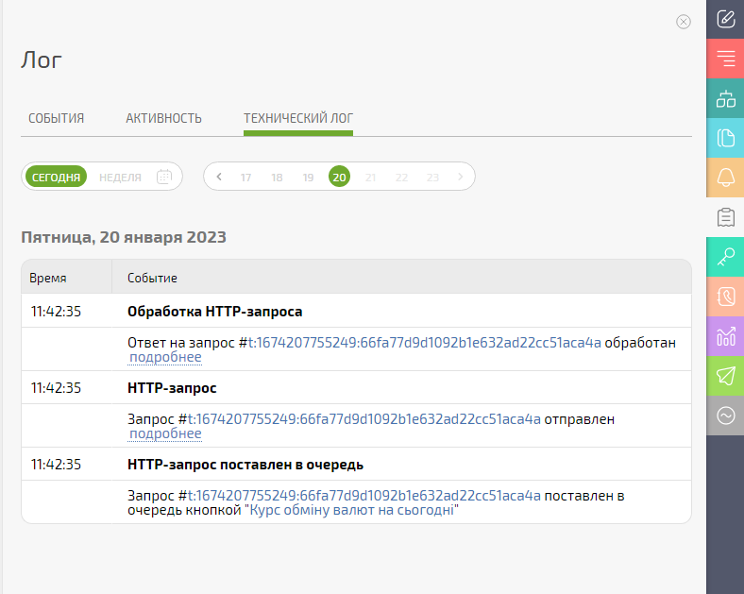Click the Обработка HTTP-запроса event title
744x594 pixels.
[x=214, y=312]
